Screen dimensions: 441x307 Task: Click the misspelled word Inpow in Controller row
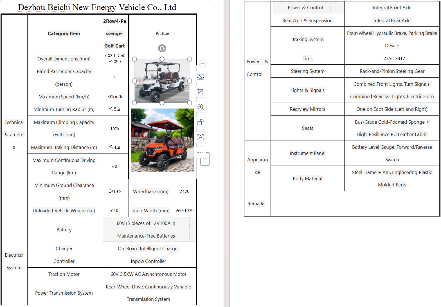click(137, 261)
